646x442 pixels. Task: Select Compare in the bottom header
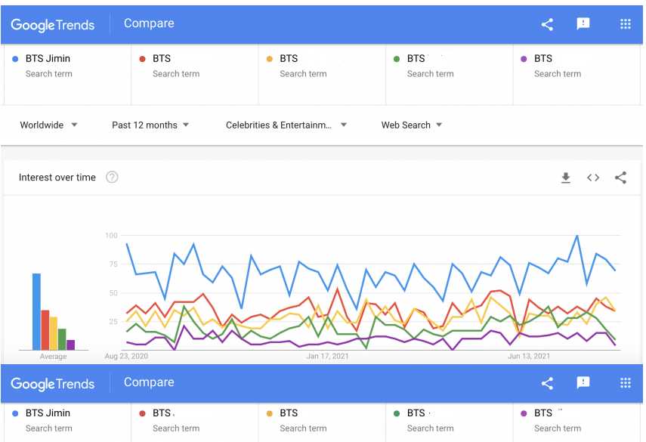pyautogui.click(x=149, y=382)
